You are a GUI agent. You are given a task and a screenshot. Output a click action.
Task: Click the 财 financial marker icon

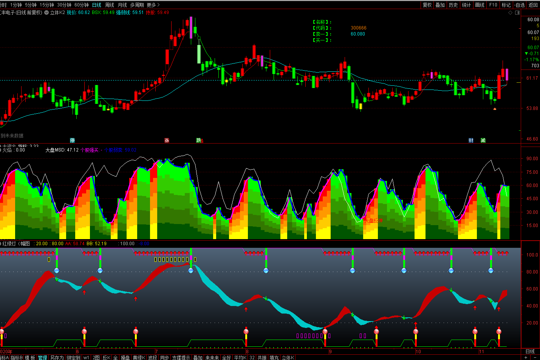point(471,141)
